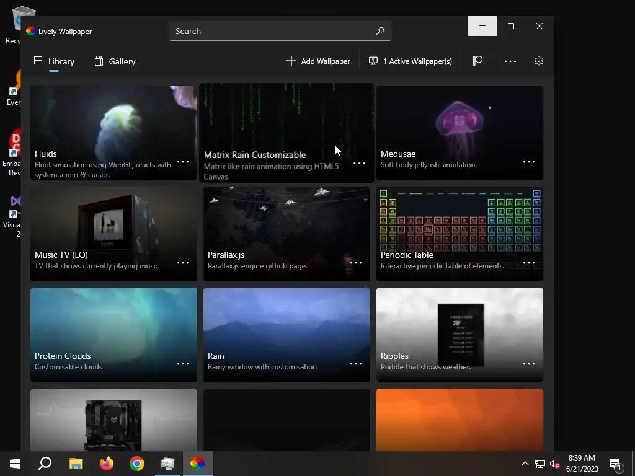Open options menu for Ripples wallpaper

point(529,364)
